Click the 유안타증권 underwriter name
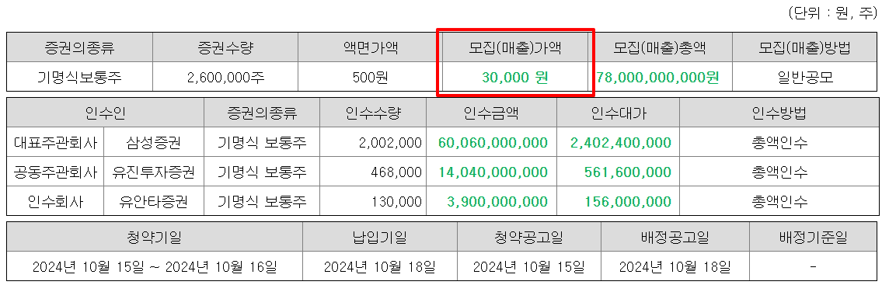 (x=153, y=201)
